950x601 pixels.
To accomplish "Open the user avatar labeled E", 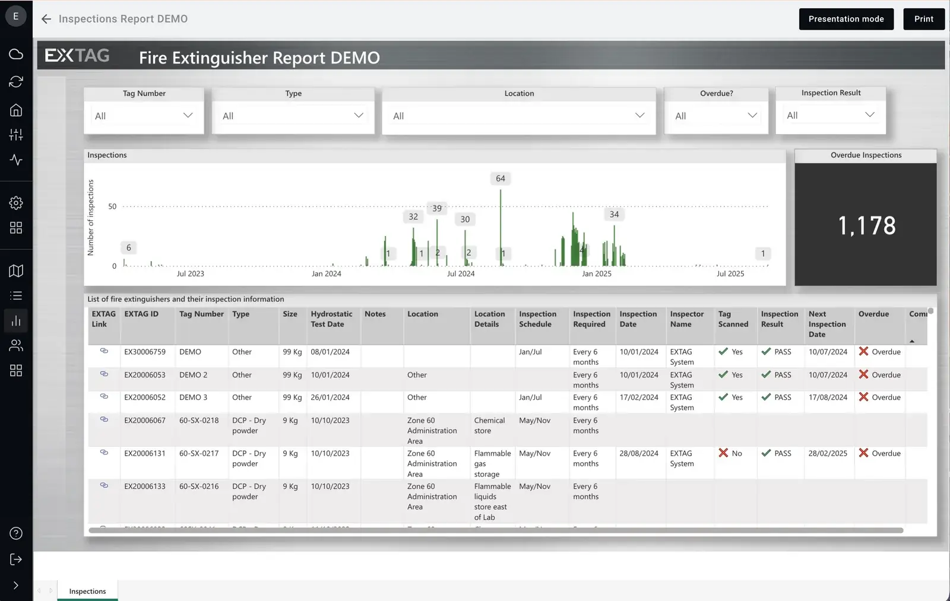I will tap(16, 16).
